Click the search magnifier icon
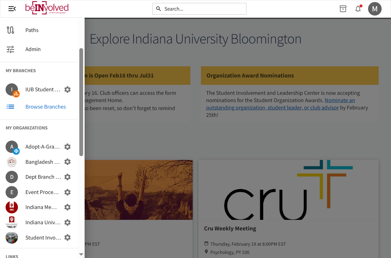 [x=158, y=9]
